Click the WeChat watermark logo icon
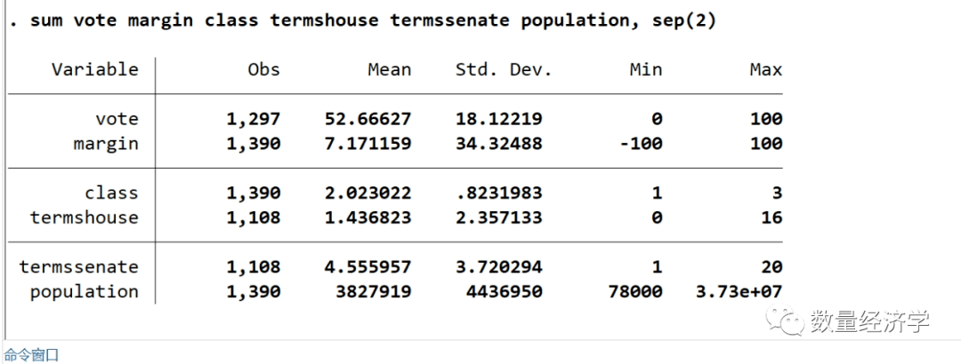 point(787,320)
